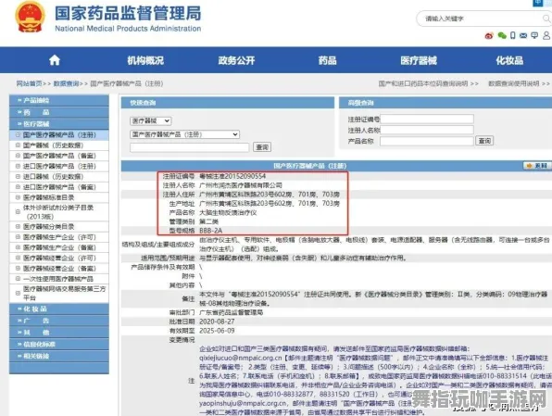Open 数据查询使用说明 link
Image resolution: width=552 pixels, height=416 pixels.
pyautogui.click(x=514, y=83)
